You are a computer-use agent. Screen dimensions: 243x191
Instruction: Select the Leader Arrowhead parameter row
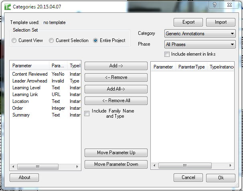click(45, 81)
